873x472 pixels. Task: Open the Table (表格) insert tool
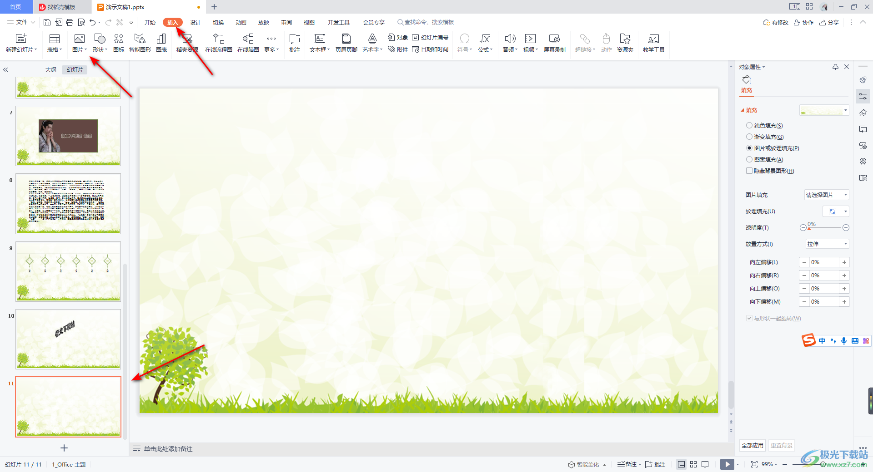coord(54,43)
